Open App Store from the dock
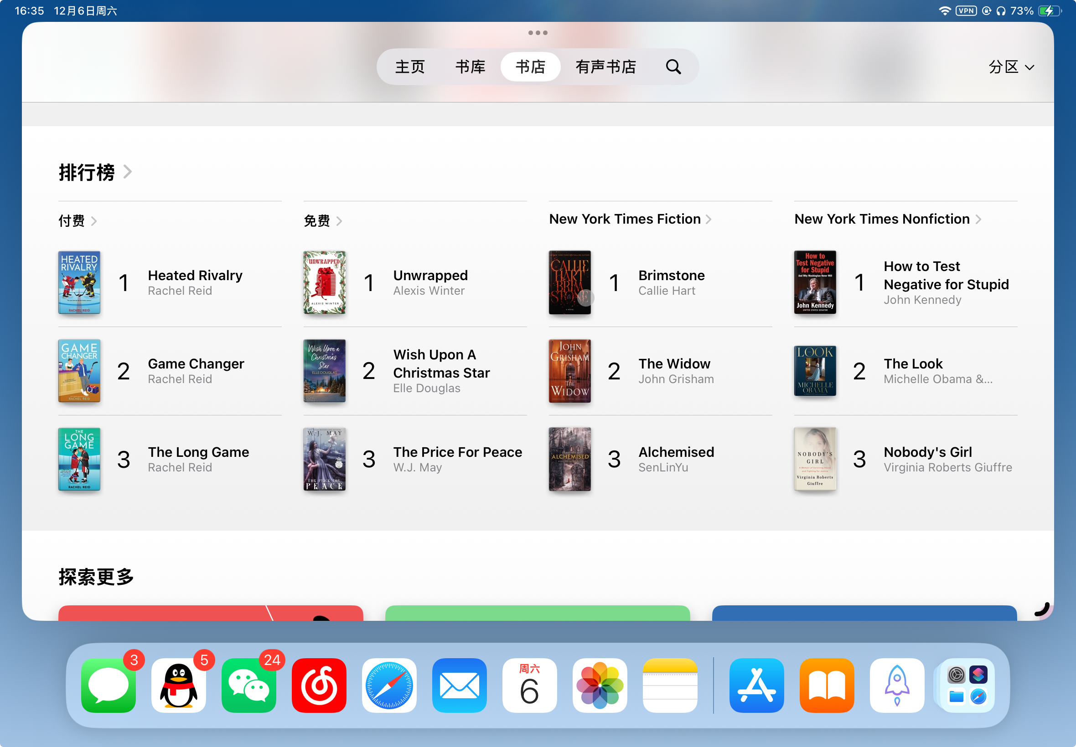This screenshot has height=747, width=1076. click(x=756, y=685)
